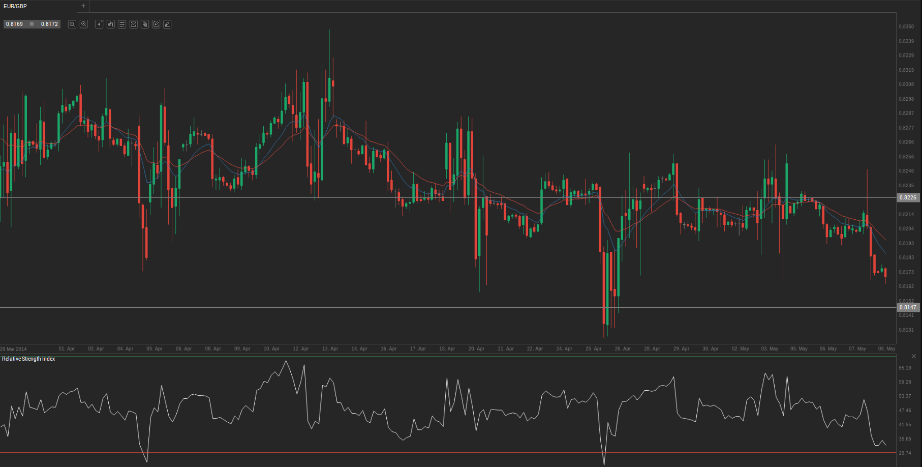This screenshot has width=922, height=467.
Task: Select the 0.8226 price level marker
Action: click(908, 198)
